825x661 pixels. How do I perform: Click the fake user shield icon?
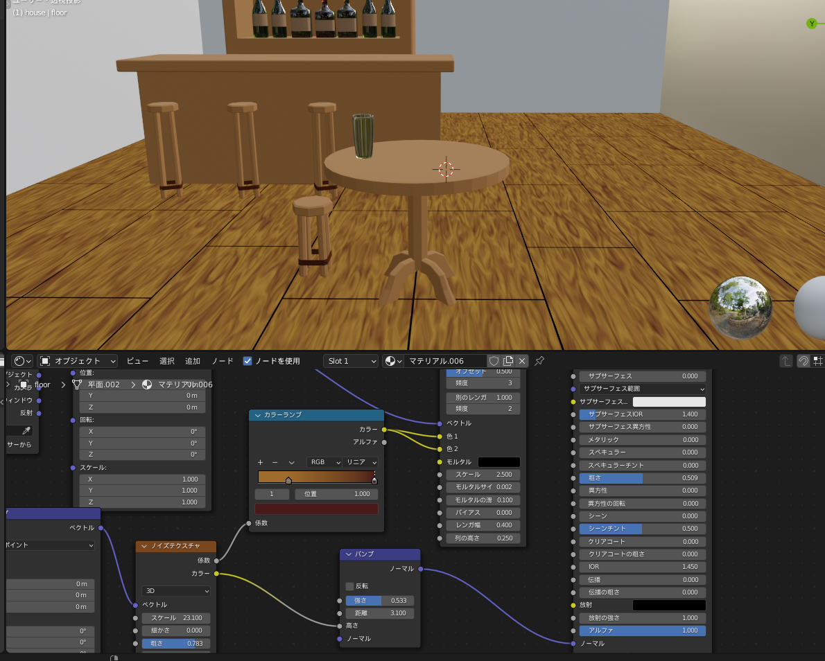click(x=494, y=361)
